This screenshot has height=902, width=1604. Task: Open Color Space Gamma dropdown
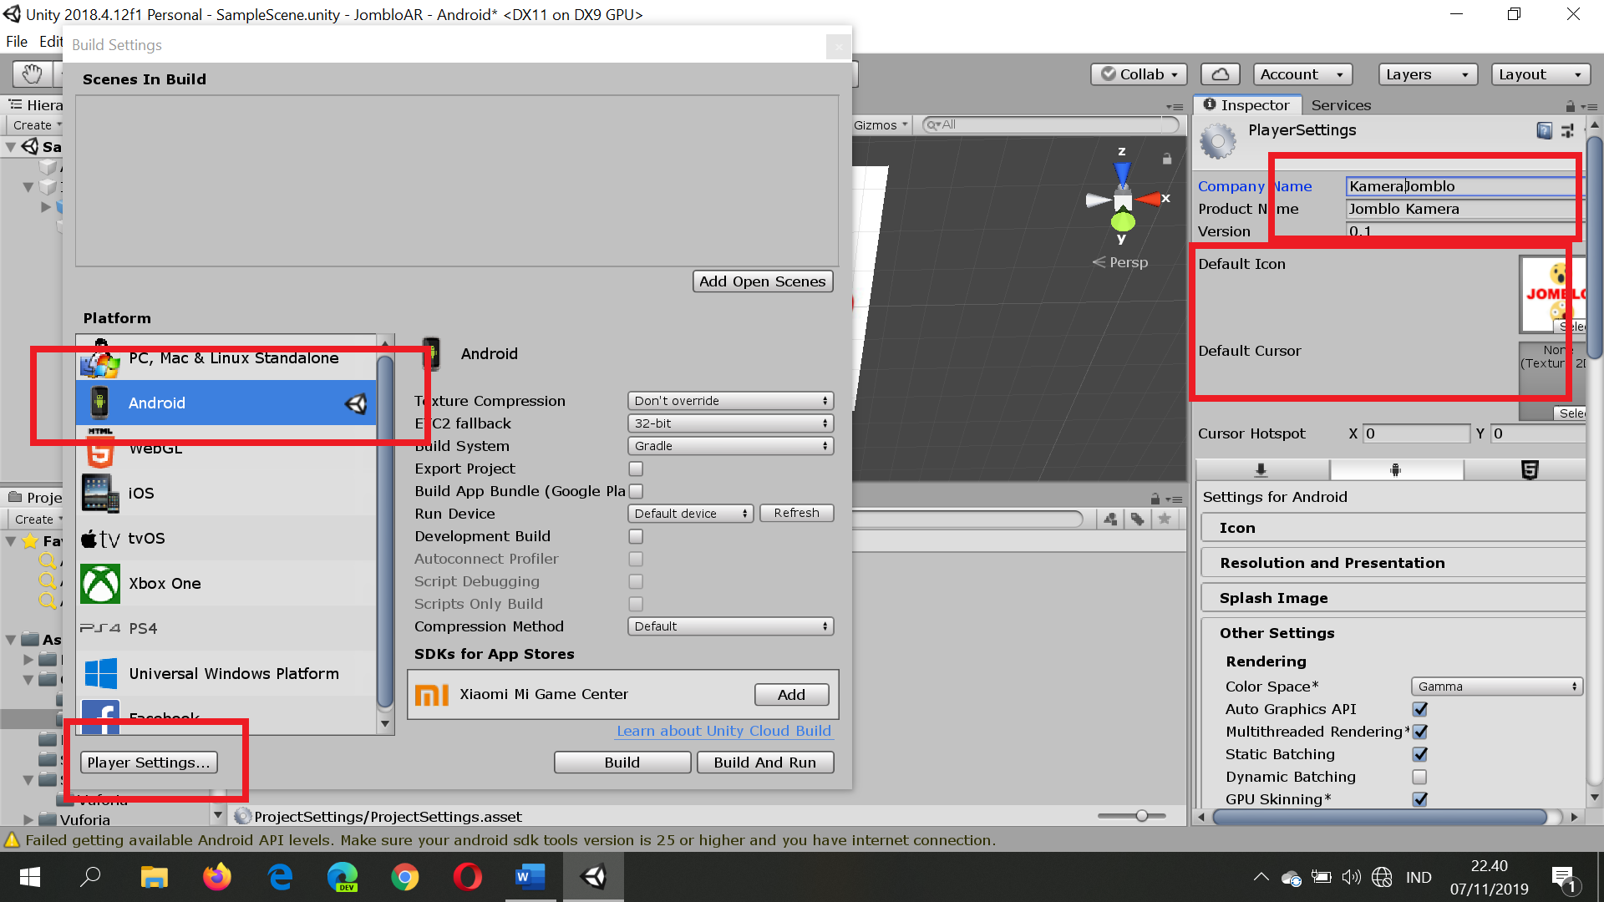[1495, 687]
